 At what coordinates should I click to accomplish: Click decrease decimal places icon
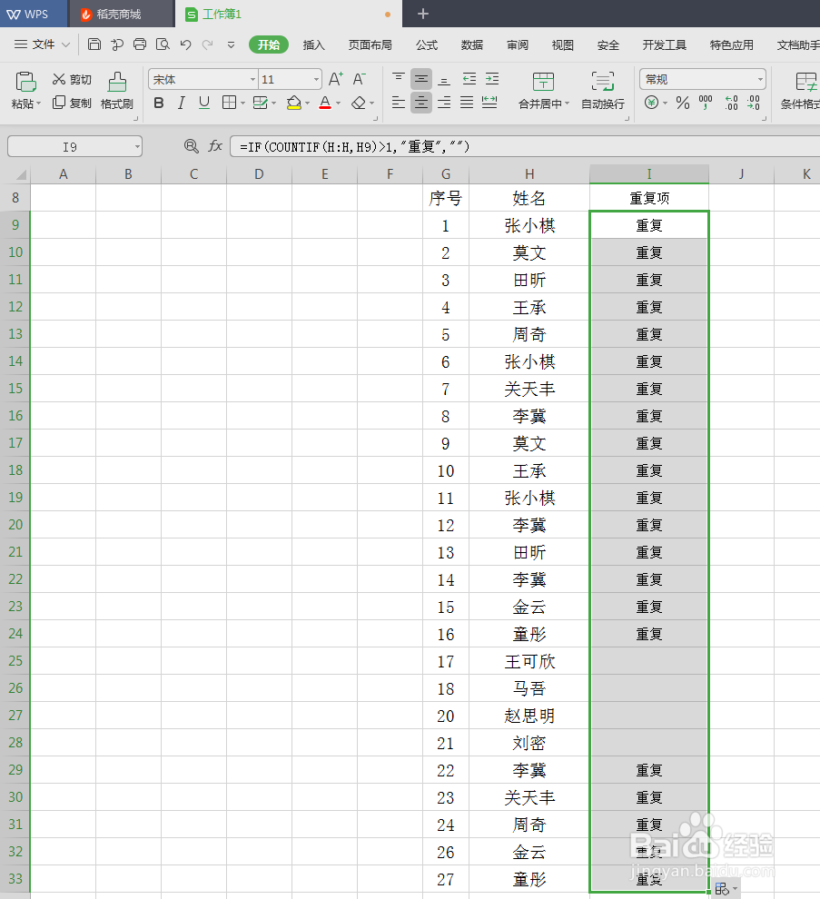pos(754,104)
